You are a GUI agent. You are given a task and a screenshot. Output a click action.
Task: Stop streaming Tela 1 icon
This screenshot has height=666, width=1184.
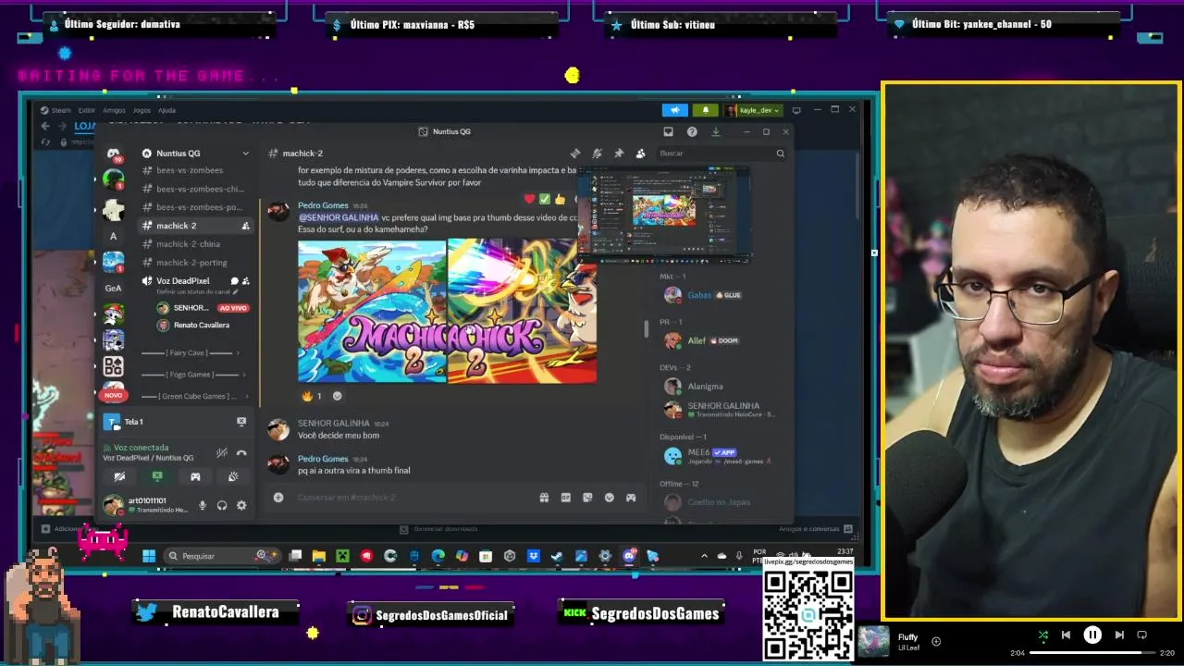pos(241,422)
